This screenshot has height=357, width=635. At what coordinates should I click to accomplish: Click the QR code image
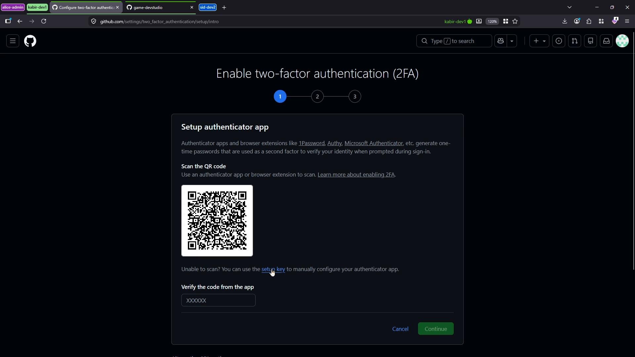[x=217, y=221]
